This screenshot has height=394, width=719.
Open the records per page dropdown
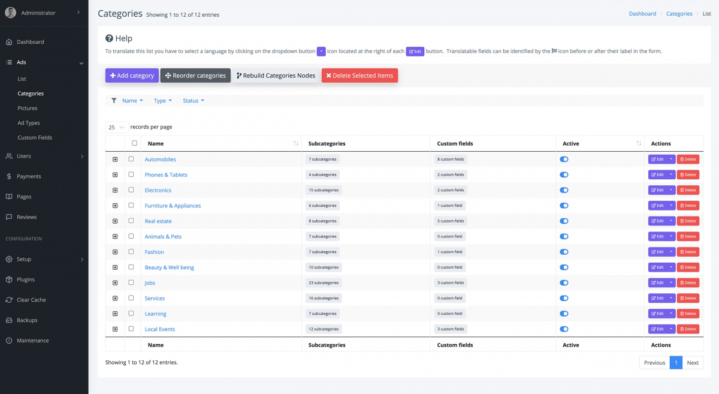pyautogui.click(x=117, y=127)
